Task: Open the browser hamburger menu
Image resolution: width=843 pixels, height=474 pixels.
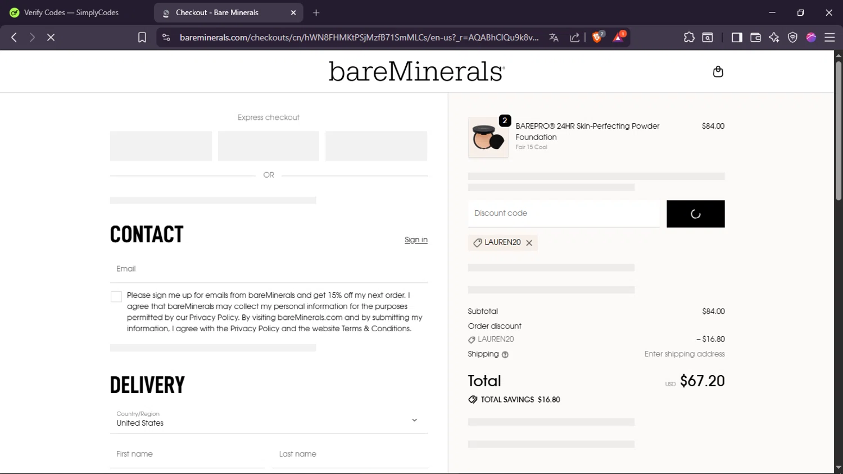Action: [830, 37]
